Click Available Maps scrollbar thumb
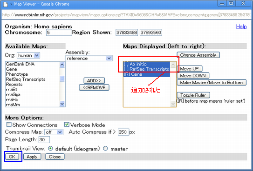This screenshot has width=253, height=171. coord(62,79)
